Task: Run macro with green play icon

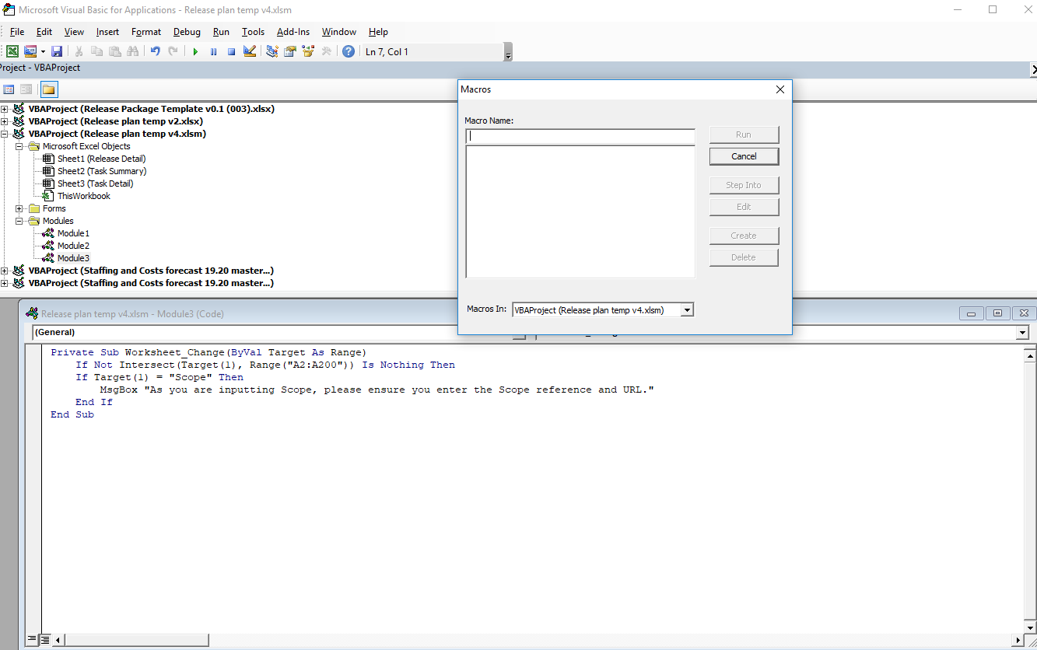Action: coord(195,51)
